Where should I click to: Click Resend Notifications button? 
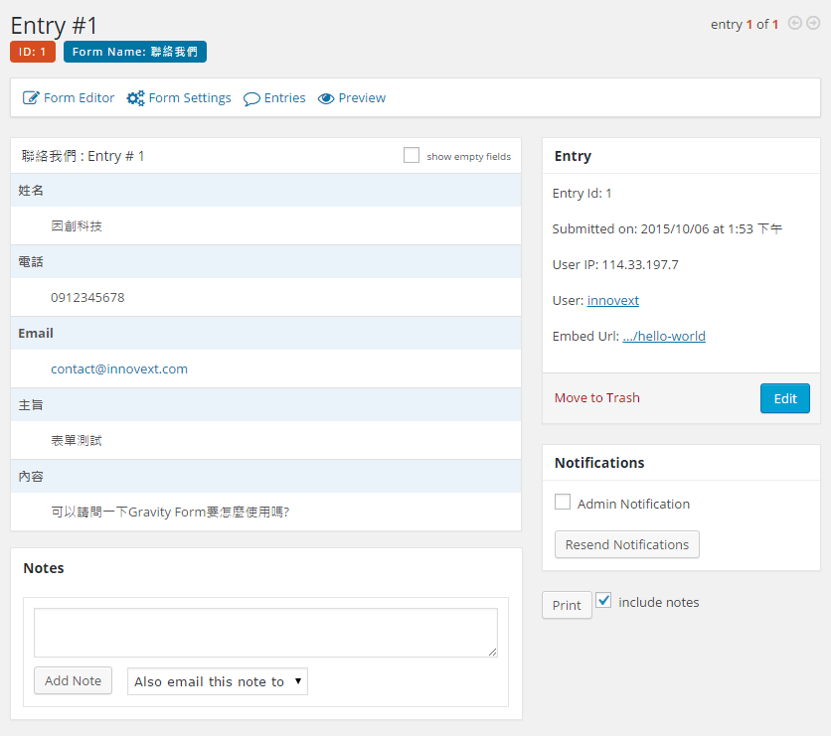tap(626, 544)
